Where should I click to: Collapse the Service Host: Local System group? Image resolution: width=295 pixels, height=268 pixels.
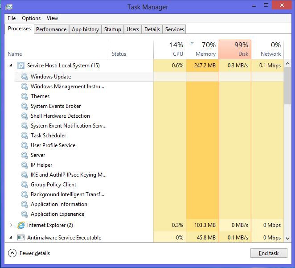(x=11, y=66)
